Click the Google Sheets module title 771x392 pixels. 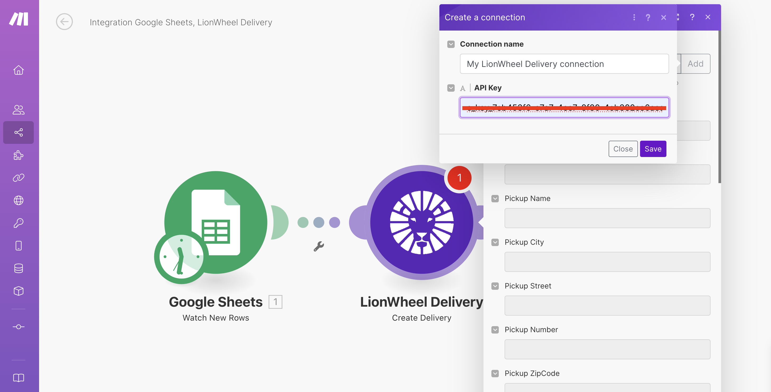pyautogui.click(x=215, y=302)
